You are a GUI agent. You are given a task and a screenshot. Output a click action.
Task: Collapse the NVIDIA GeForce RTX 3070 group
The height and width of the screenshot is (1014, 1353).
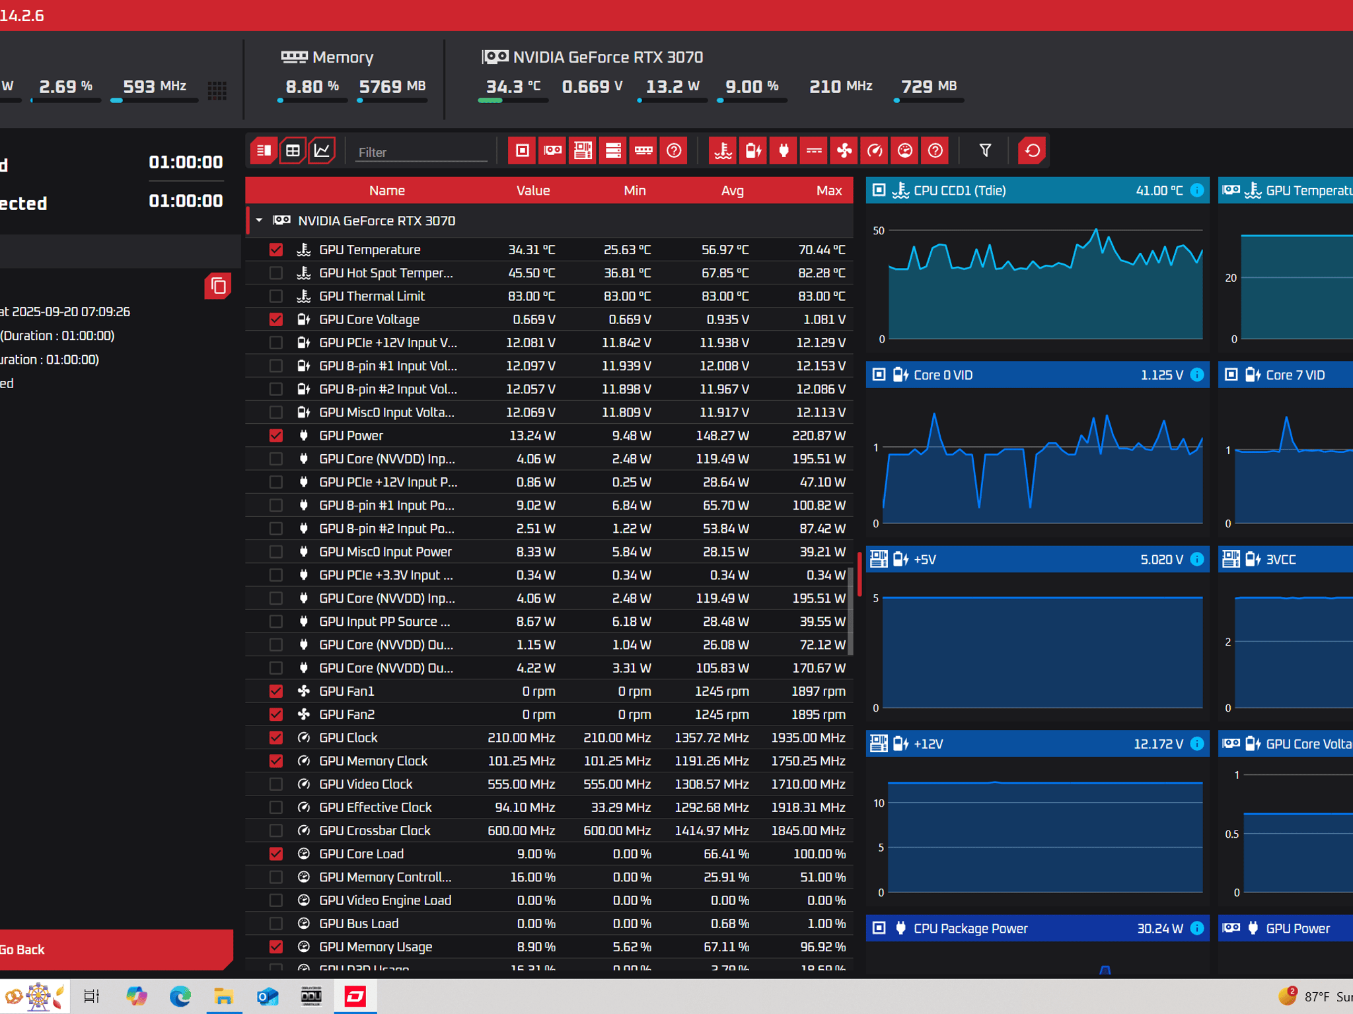pos(260,220)
